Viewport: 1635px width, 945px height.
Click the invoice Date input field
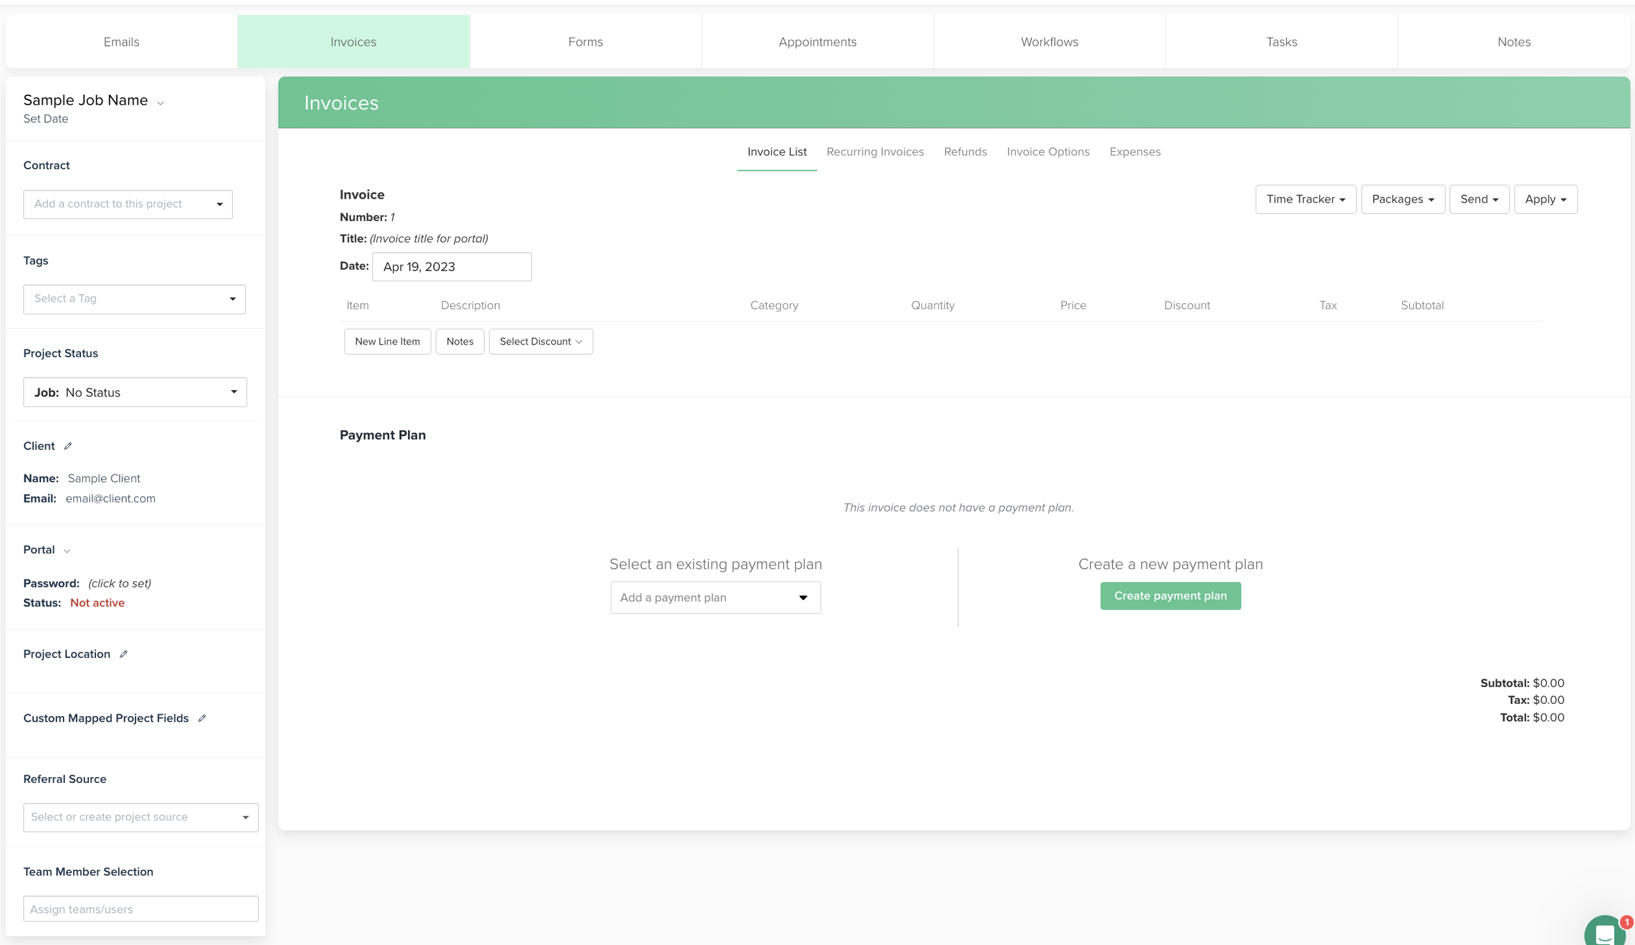[451, 267]
